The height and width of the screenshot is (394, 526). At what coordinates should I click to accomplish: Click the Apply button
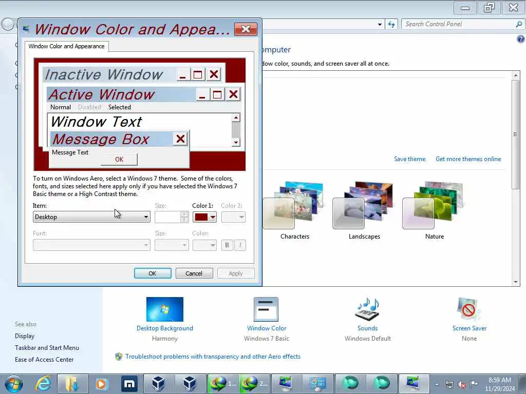236,273
